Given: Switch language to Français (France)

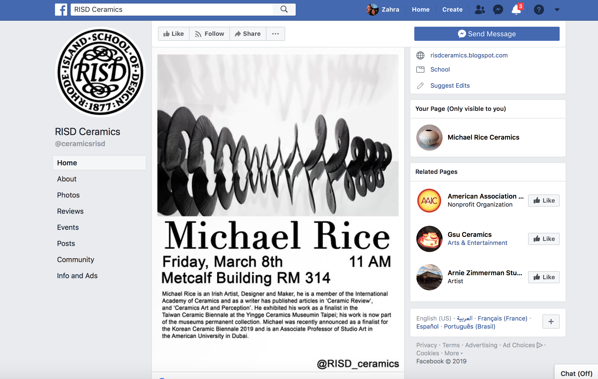Looking at the screenshot, I should (502, 319).
